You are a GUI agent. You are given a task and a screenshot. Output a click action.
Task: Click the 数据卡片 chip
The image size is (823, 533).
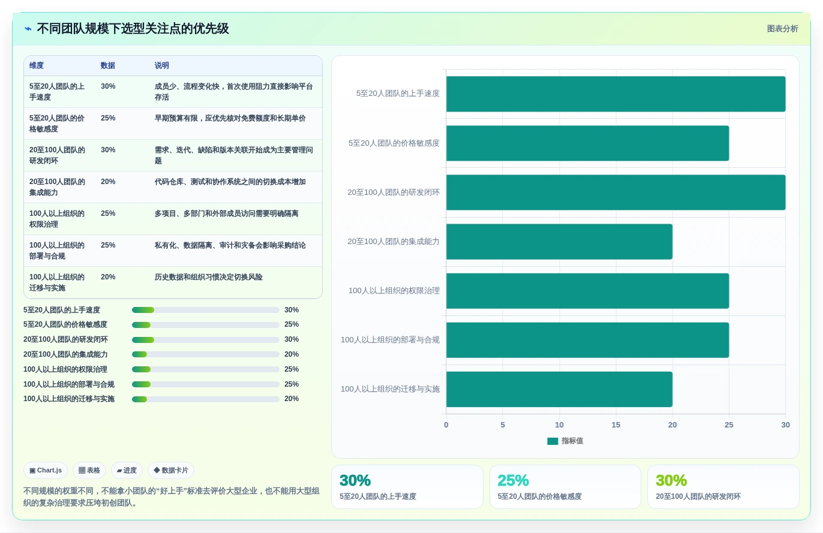coord(171,471)
